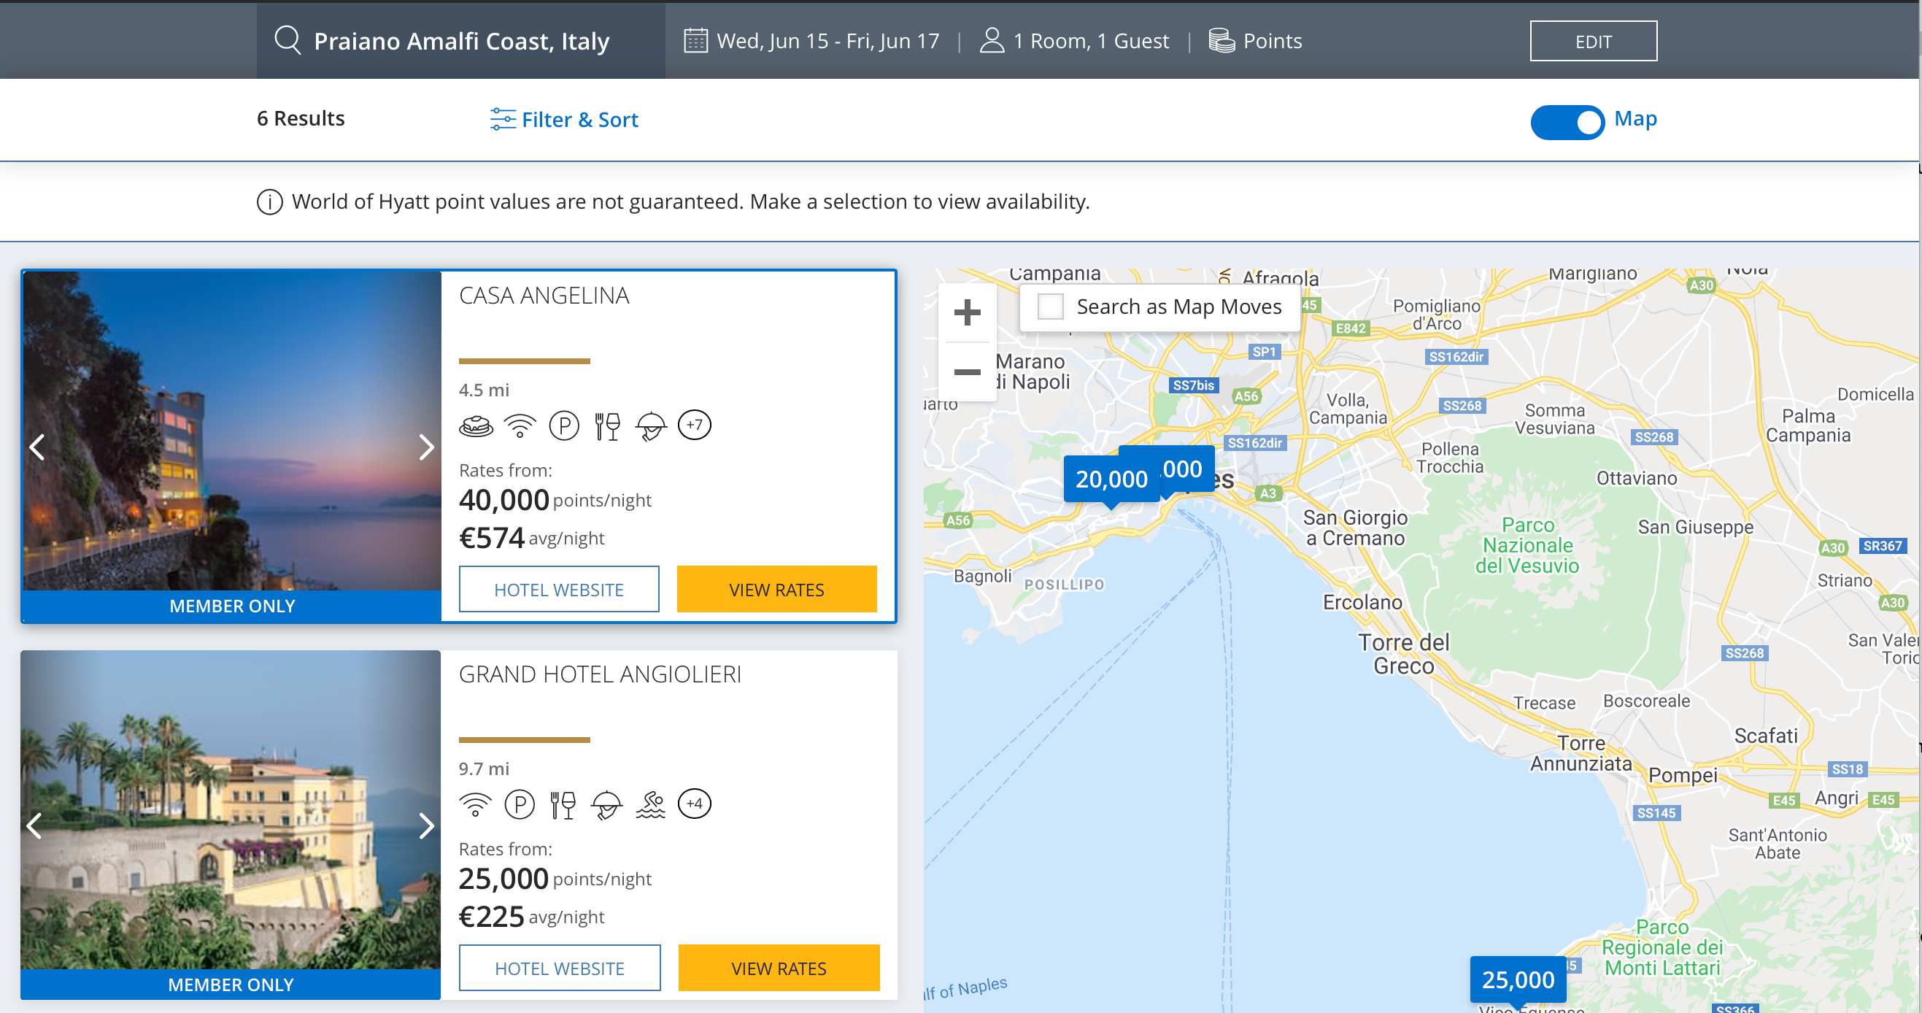
Task: Click VIEW RATES for Grand Hotel Angiolieri
Action: click(778, 968)
